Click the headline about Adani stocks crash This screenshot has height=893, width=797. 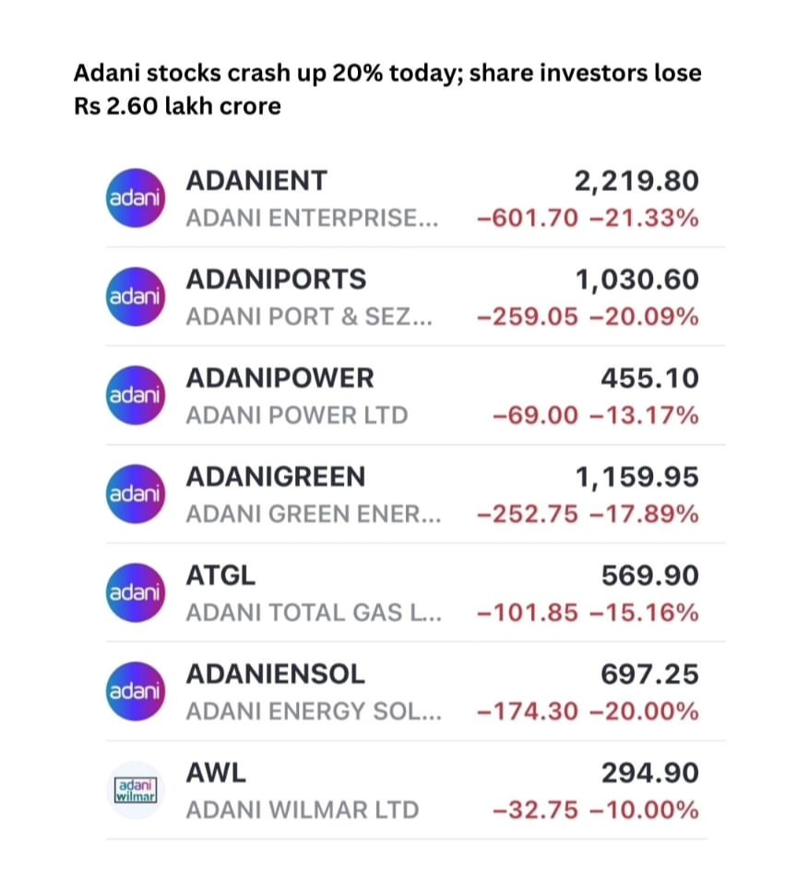click(387, 89)
